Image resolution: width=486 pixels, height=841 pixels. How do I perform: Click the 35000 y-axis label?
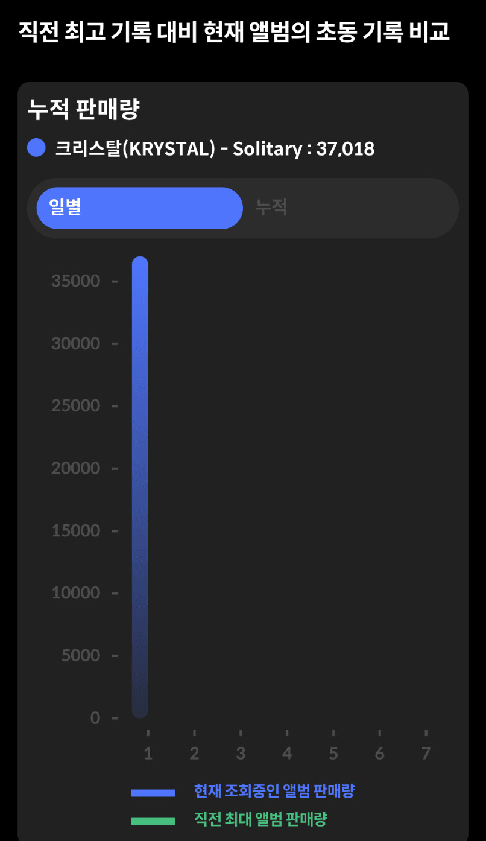pyautogui.click(x=75, y=281)
